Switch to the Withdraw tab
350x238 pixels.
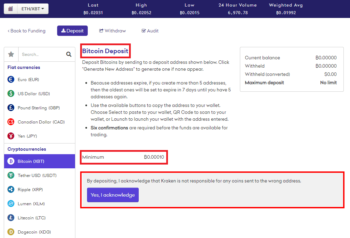tap(113, 31)
